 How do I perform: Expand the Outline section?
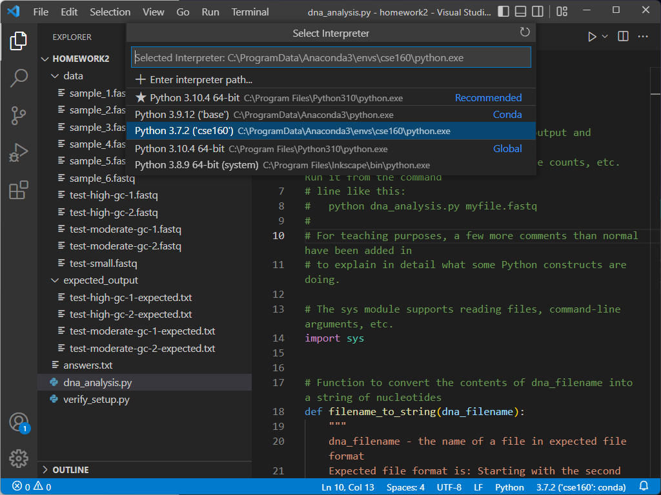(45, 470)
